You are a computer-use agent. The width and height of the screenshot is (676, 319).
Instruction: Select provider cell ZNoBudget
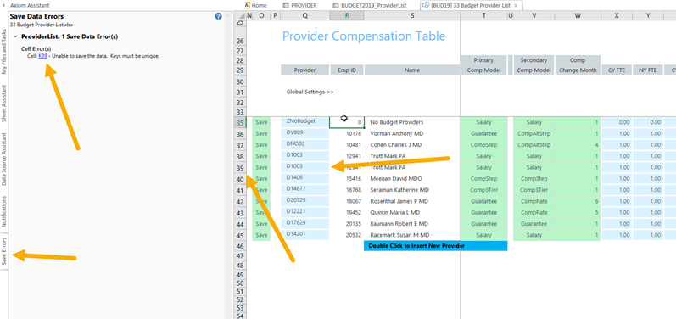point(304,121)
